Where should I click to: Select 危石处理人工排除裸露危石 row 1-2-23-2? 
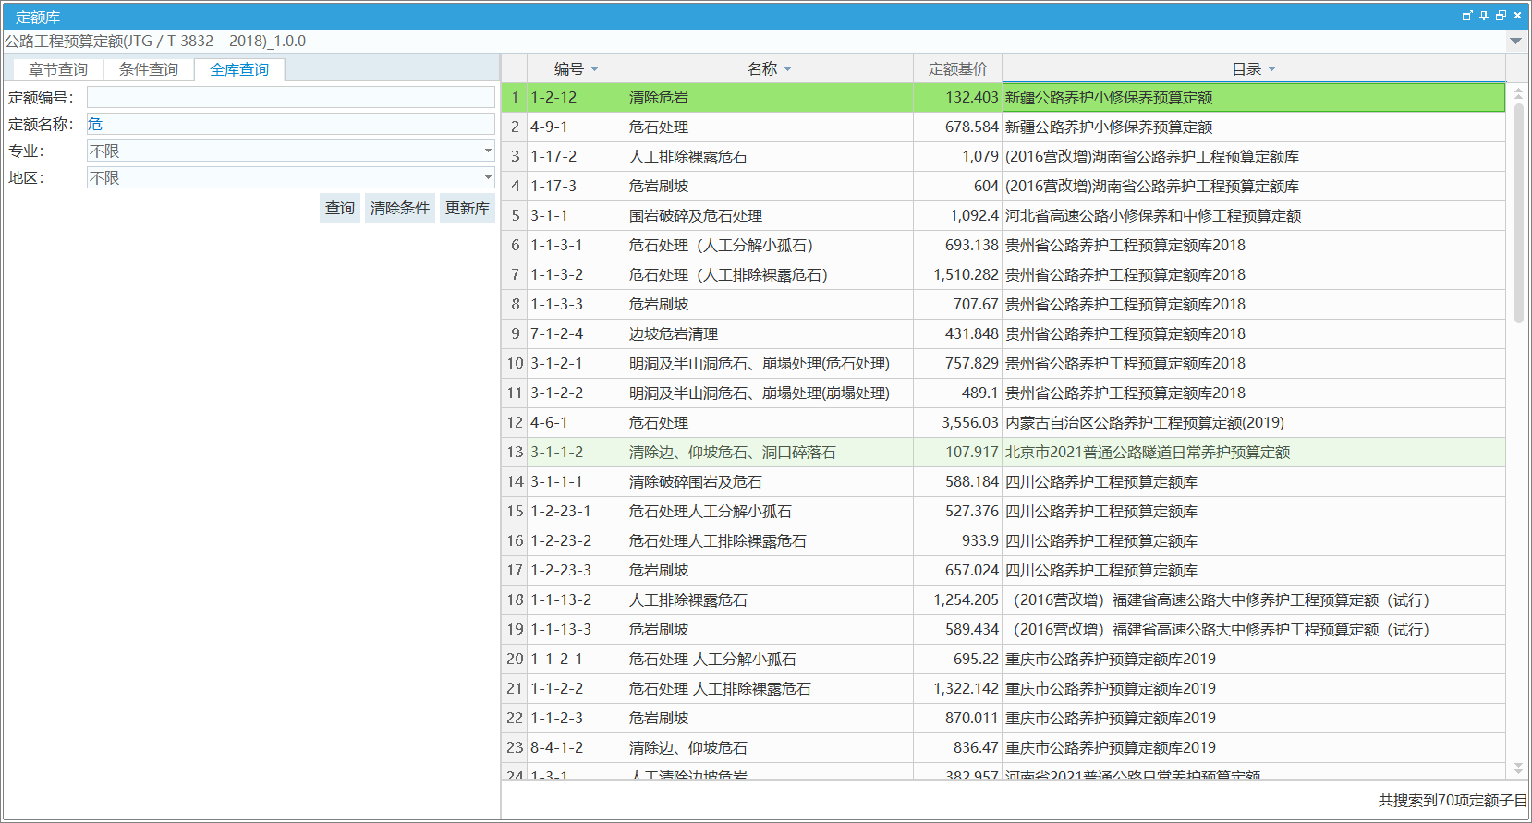(x=1003, y=540)
